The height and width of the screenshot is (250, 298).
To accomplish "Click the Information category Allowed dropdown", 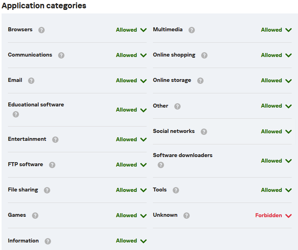I will coord(131,241).
